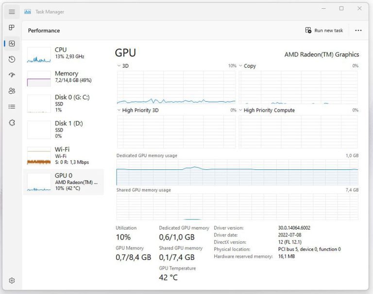373x294 pixels.
Task: Open the App history page icon
Action: (12, 59)
